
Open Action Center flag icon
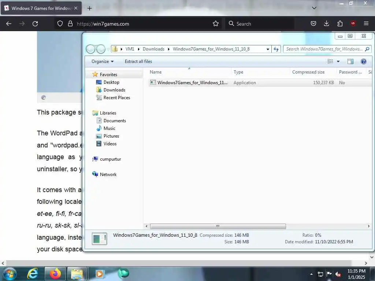pos(329,274)
